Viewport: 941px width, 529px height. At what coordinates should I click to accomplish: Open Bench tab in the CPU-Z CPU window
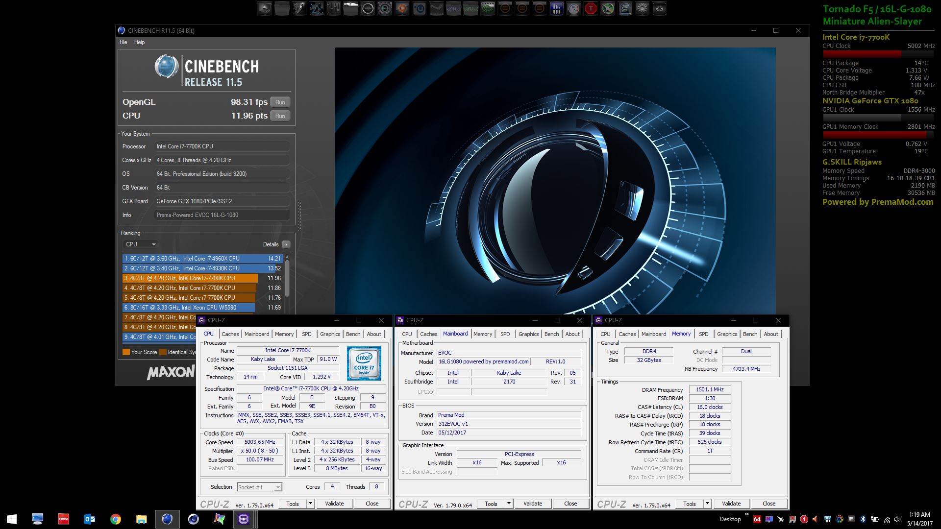[x=353, y=334]
